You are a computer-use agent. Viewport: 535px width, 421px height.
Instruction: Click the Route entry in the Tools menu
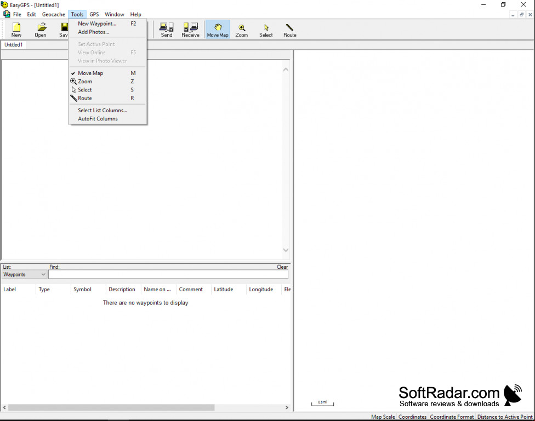click(107, 98)
